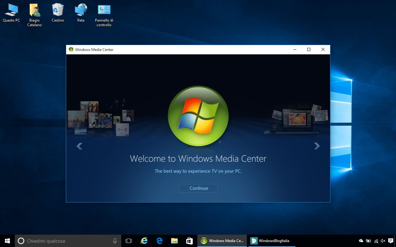Advance the welcome slideshow with the right arrow

317,146
